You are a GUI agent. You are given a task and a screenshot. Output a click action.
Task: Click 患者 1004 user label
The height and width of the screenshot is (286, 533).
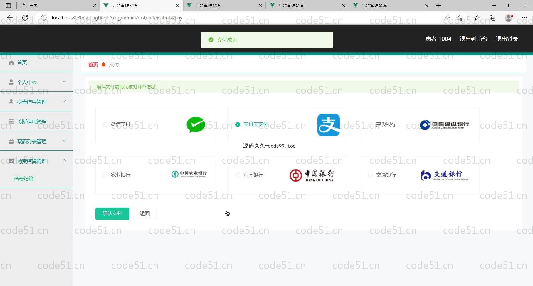pos(438,39)
